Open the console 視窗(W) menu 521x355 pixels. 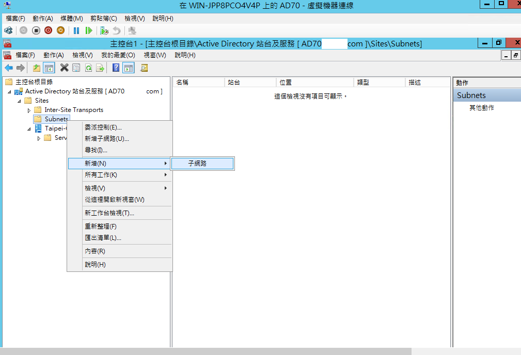(155, 55)
